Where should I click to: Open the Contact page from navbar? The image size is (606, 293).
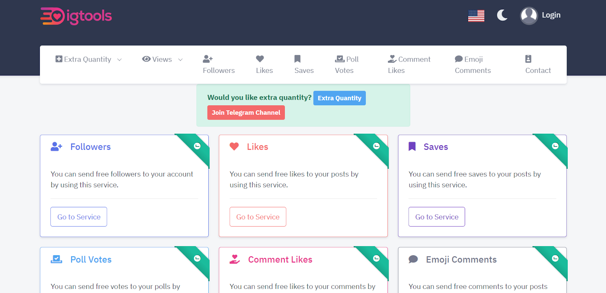537,65
